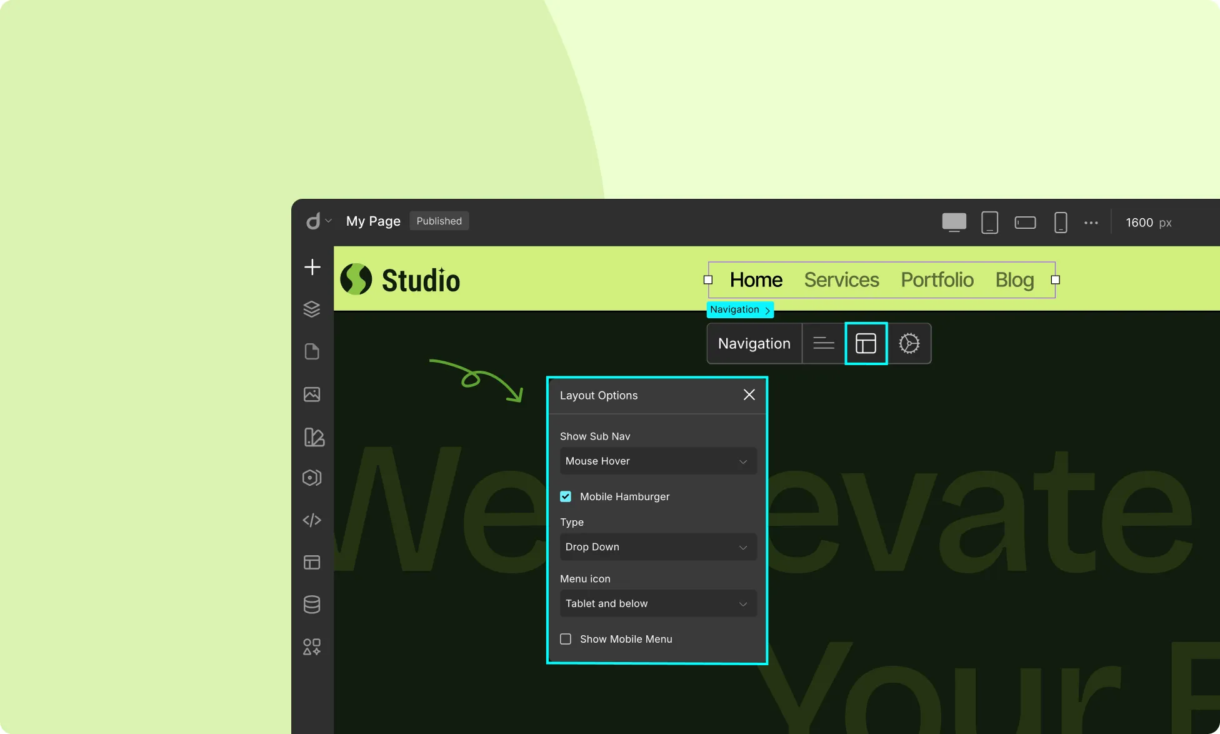Open more viewport options ellipsis
This screenshot has width=1220, height=734.
click(1091, 223)
